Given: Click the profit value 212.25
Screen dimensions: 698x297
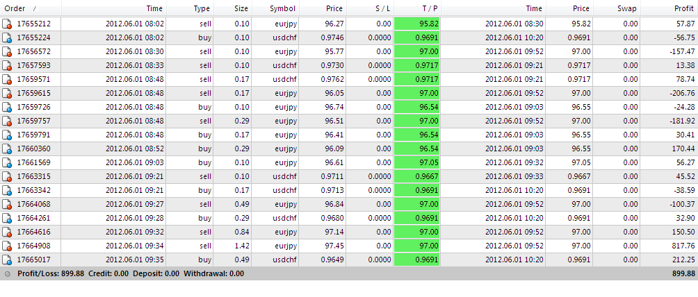Looking at the screenshot, I should click(x=684, y=260).
